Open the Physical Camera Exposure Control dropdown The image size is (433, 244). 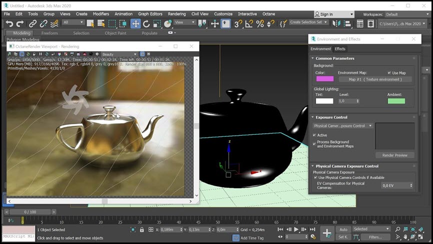pos(343,126)
